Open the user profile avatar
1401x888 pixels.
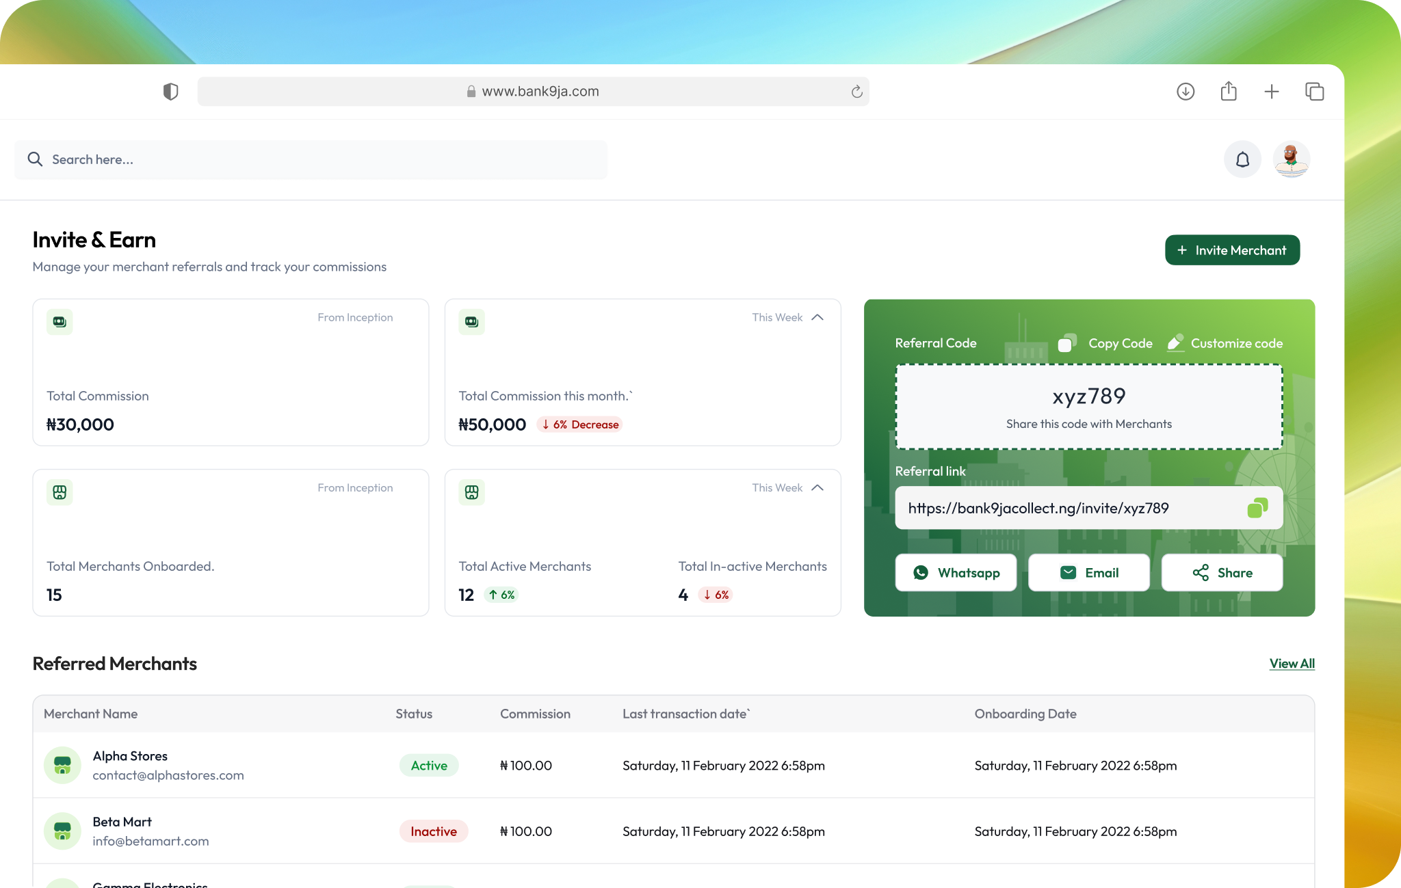[x=1292, y=159]
